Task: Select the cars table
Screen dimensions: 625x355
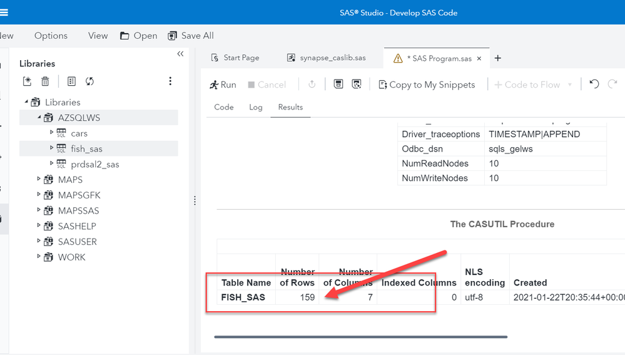Action: pyautogui.click(x=79, y=133)
